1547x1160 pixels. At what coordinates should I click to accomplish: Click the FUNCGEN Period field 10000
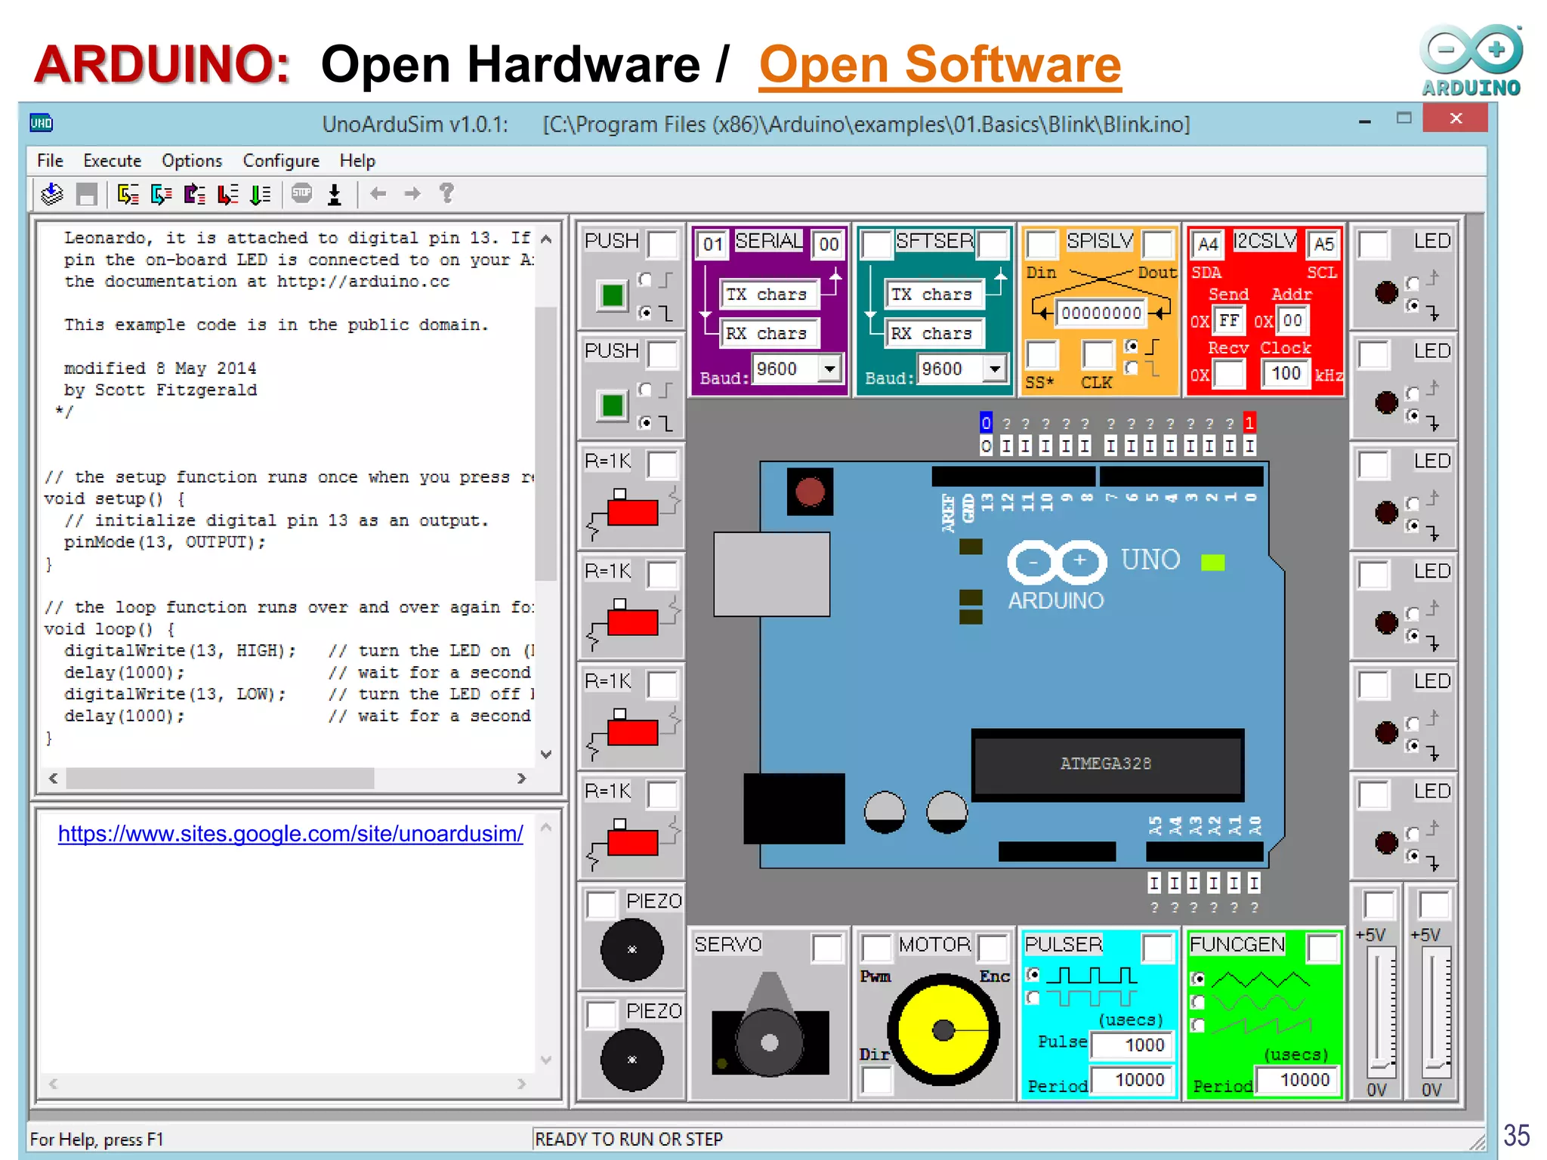coord(1298,1080)
